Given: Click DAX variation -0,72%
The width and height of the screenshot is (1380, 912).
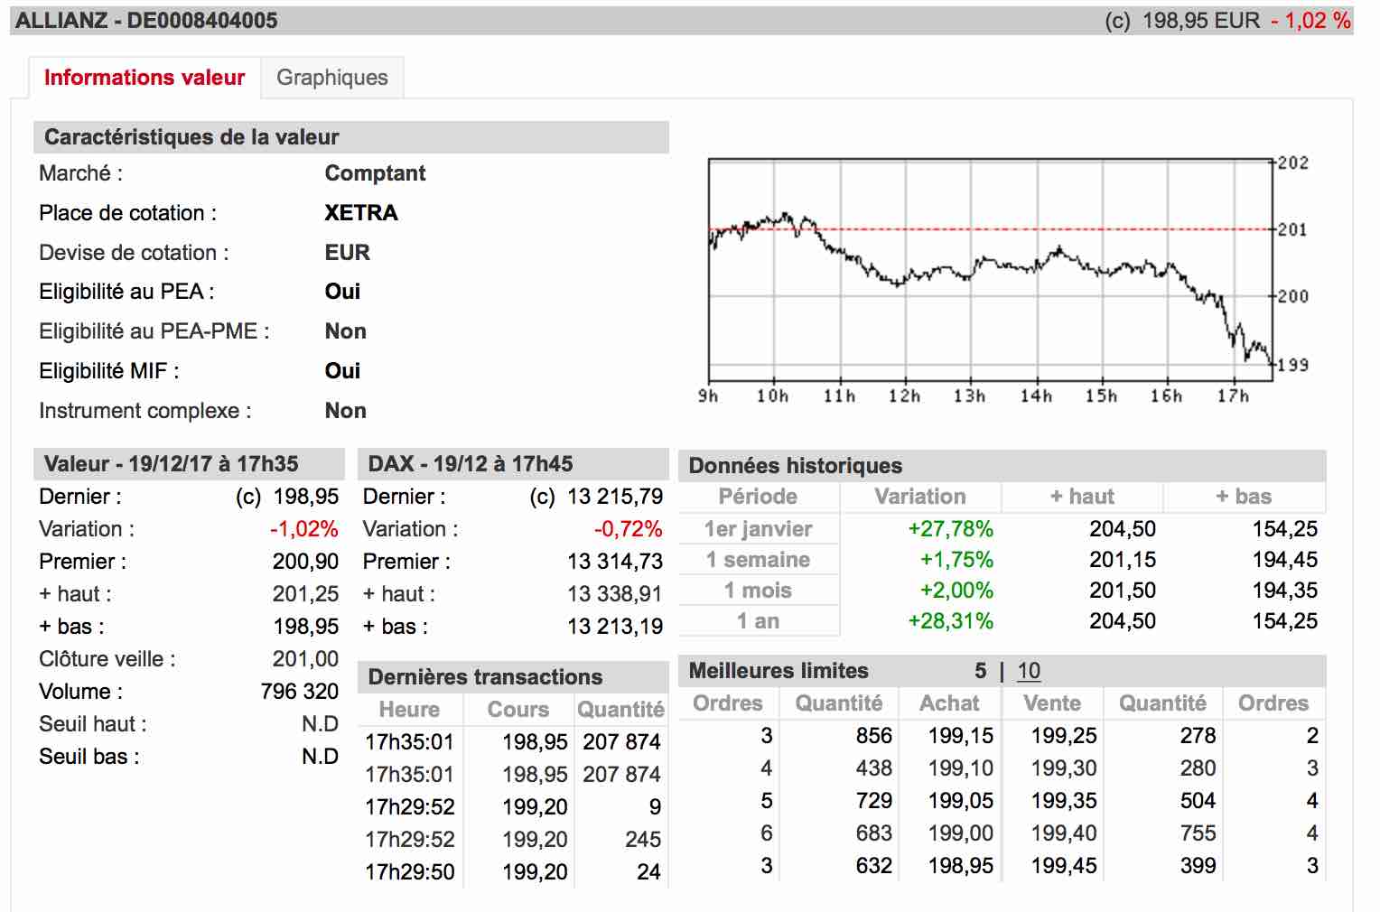Looking at the screenshot, I should point(629,529).
